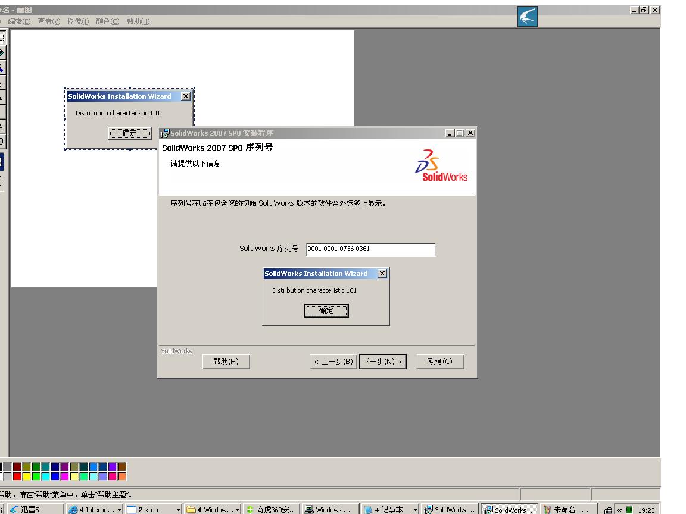Click the SolidWorks 序列号 input field
The height and width of the screenshot is (514, 686).
click(370, 249)
